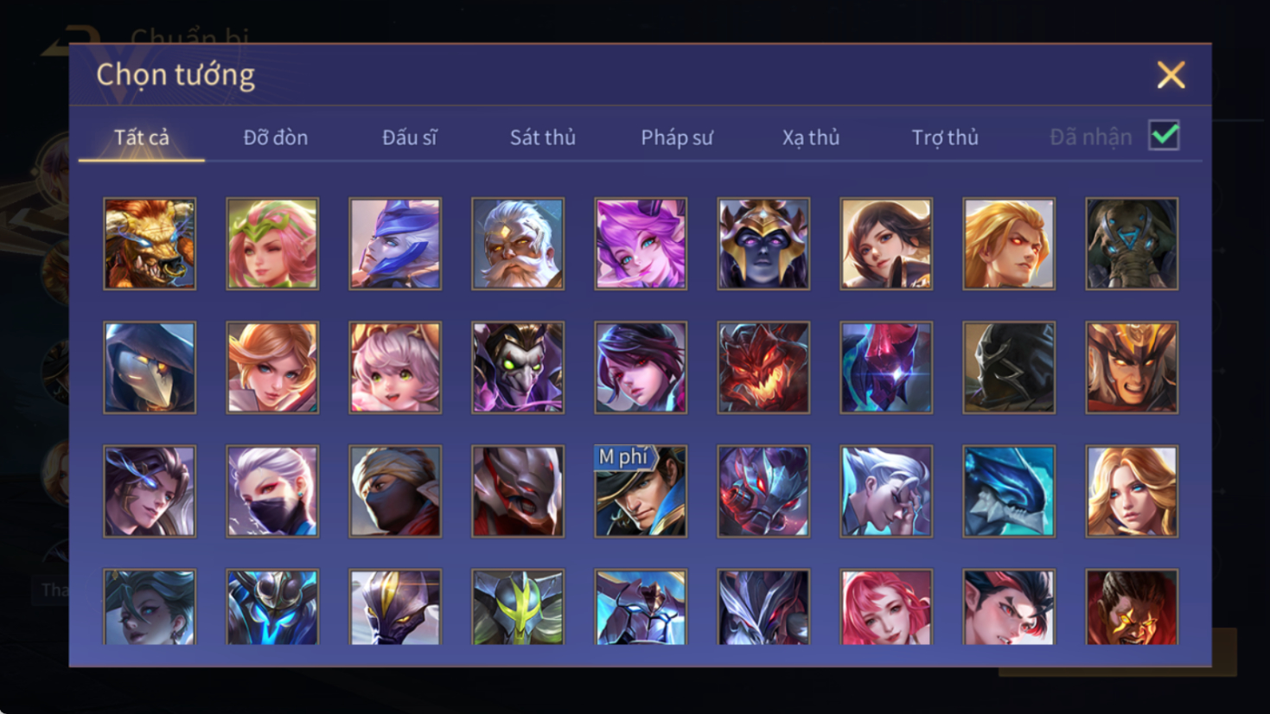This screenshot has height=714, width=1270.
Task: Close the Chọn tướng dialog
Action: pos(1171,75)
